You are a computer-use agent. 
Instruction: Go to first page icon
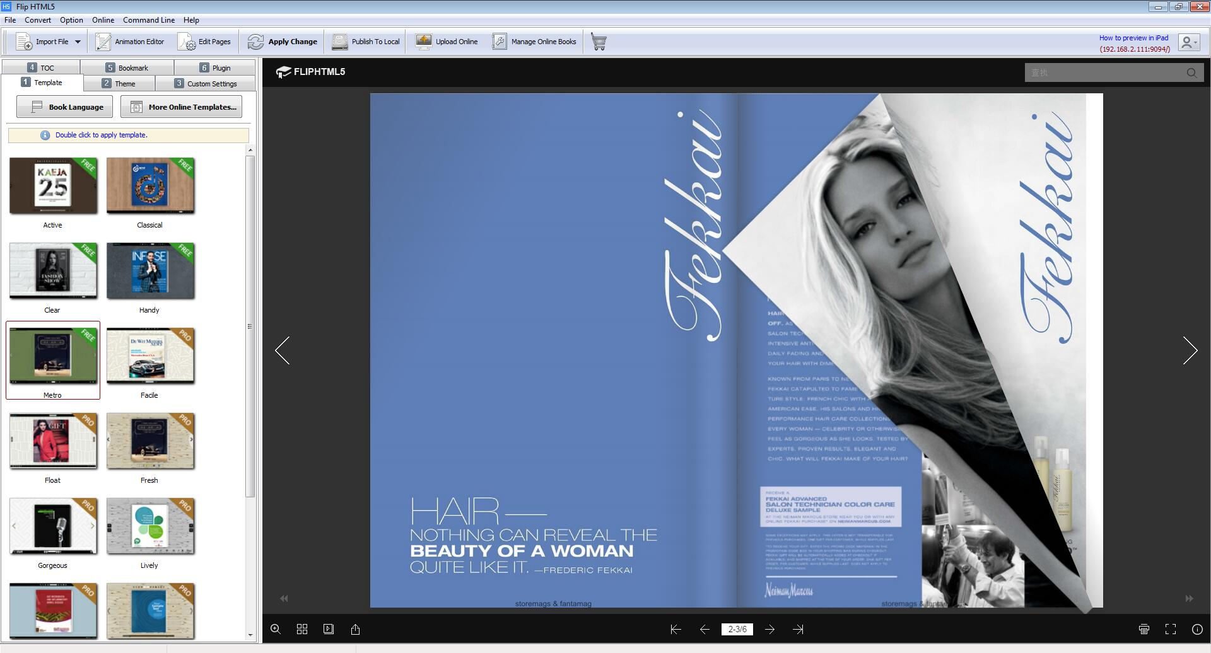click(676, 629)
